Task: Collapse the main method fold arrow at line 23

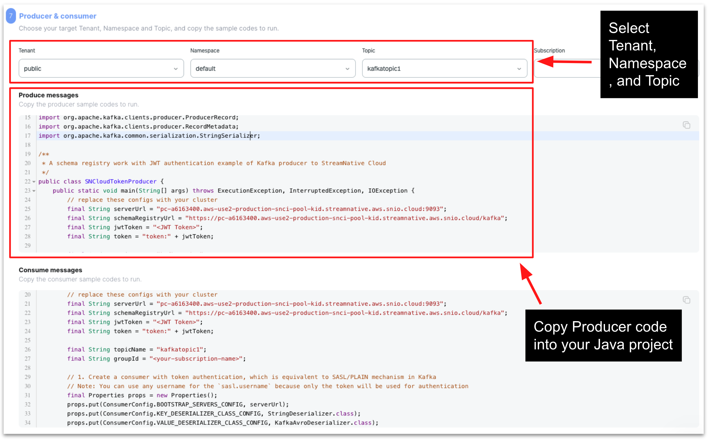Action: [33, 191]
